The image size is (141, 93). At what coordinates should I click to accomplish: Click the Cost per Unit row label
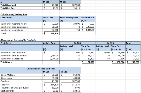pyautogui.click(x=7, y=91)
